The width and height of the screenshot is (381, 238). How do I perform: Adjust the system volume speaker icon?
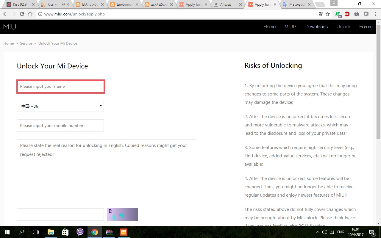pos(324,232)
